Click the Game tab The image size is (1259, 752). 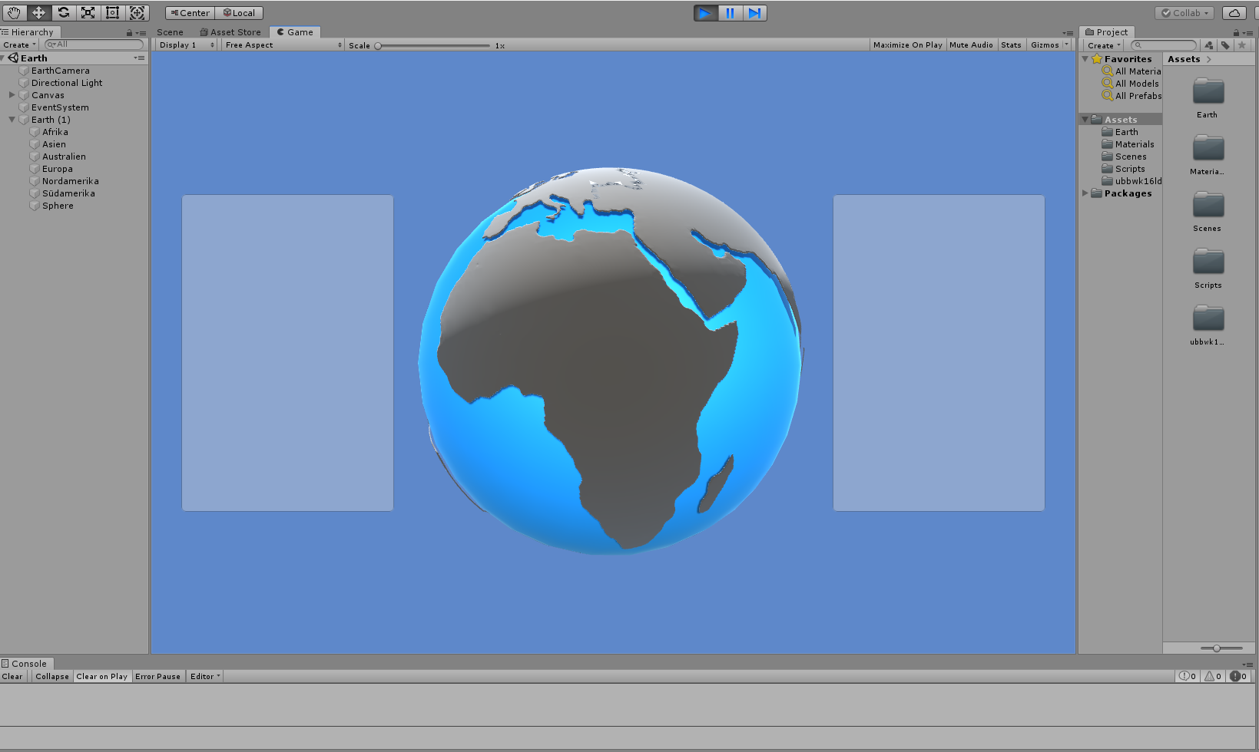pyautogui.click(x=295, y=32)
